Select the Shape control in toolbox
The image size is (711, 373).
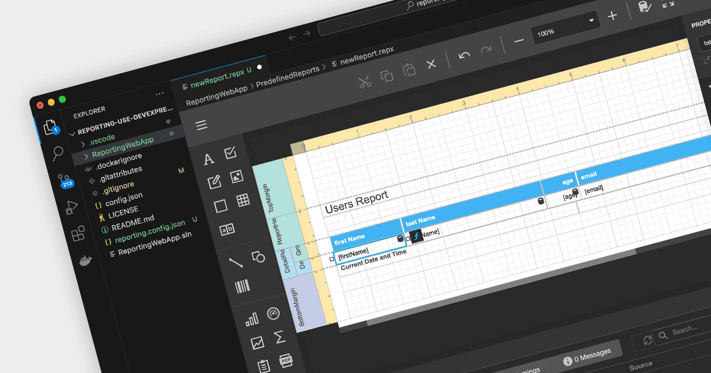[258, 256]
